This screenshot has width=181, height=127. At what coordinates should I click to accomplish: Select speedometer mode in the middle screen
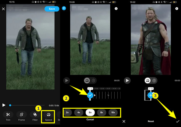point(87,80)
